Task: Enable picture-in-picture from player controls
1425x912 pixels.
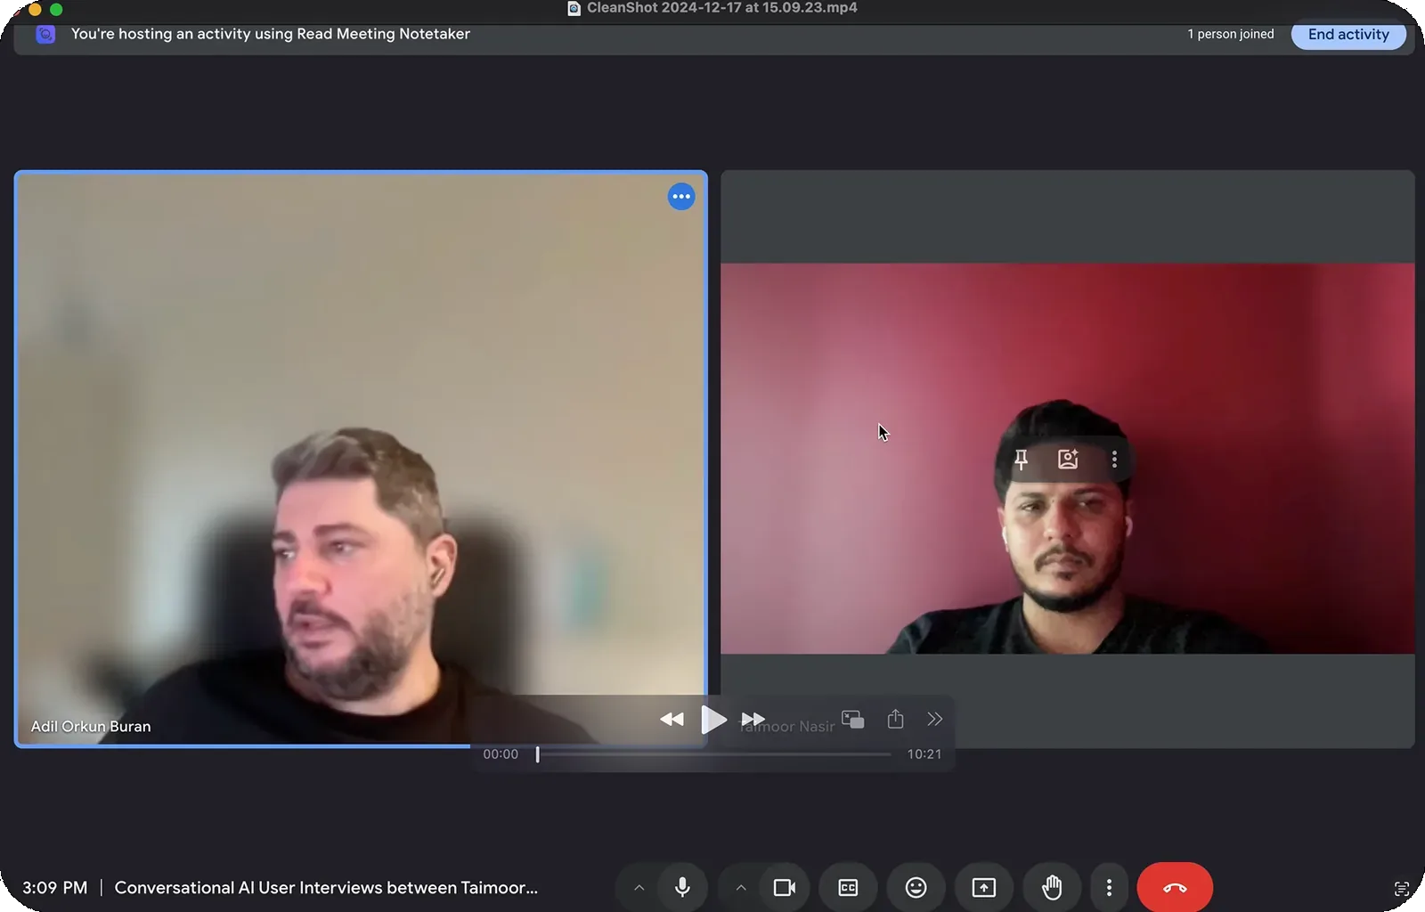Action: [853, 719]
